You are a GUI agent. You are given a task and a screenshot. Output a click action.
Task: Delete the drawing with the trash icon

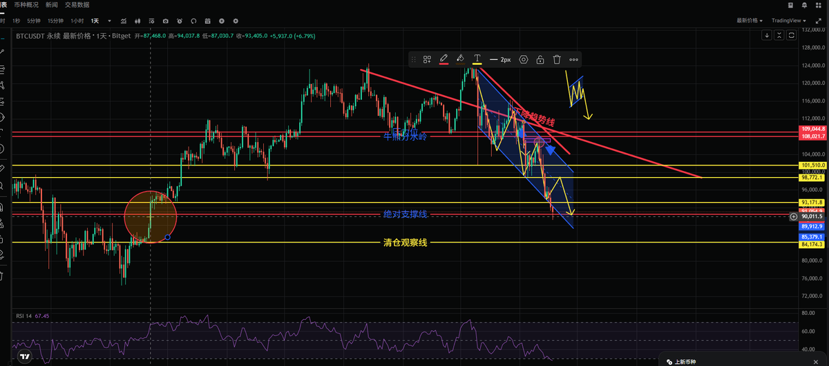click(557, 60)
